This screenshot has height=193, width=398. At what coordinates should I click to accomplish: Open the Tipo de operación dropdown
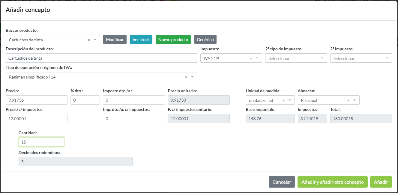point(192,77)
